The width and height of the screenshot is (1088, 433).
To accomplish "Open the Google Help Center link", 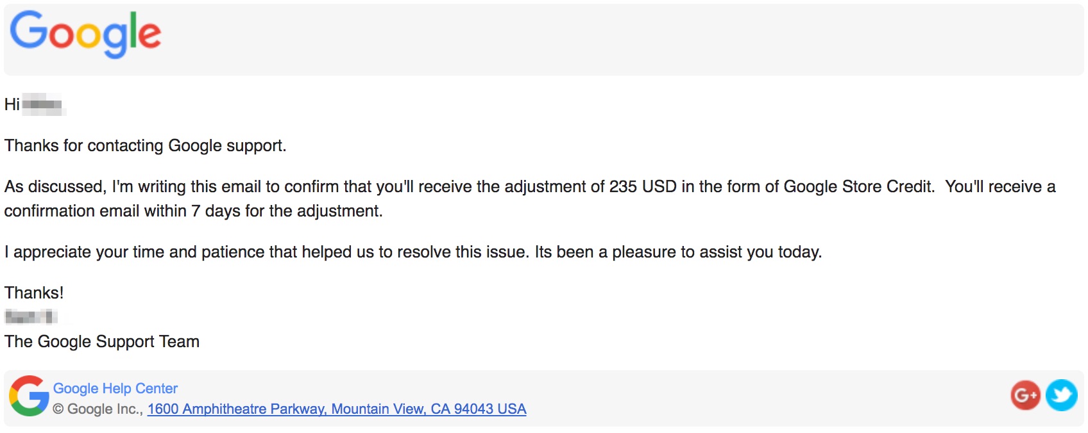I will [x=115, y=388].
